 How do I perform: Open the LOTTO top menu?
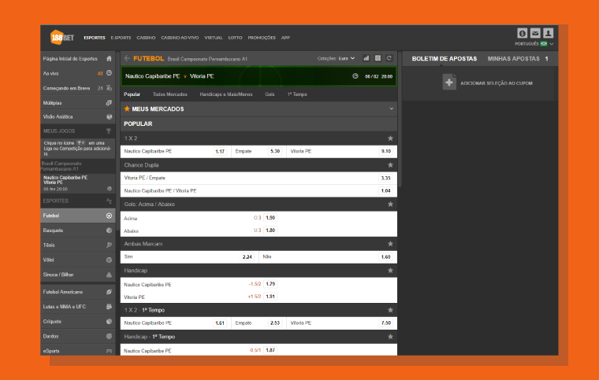(x=235, y=38)
